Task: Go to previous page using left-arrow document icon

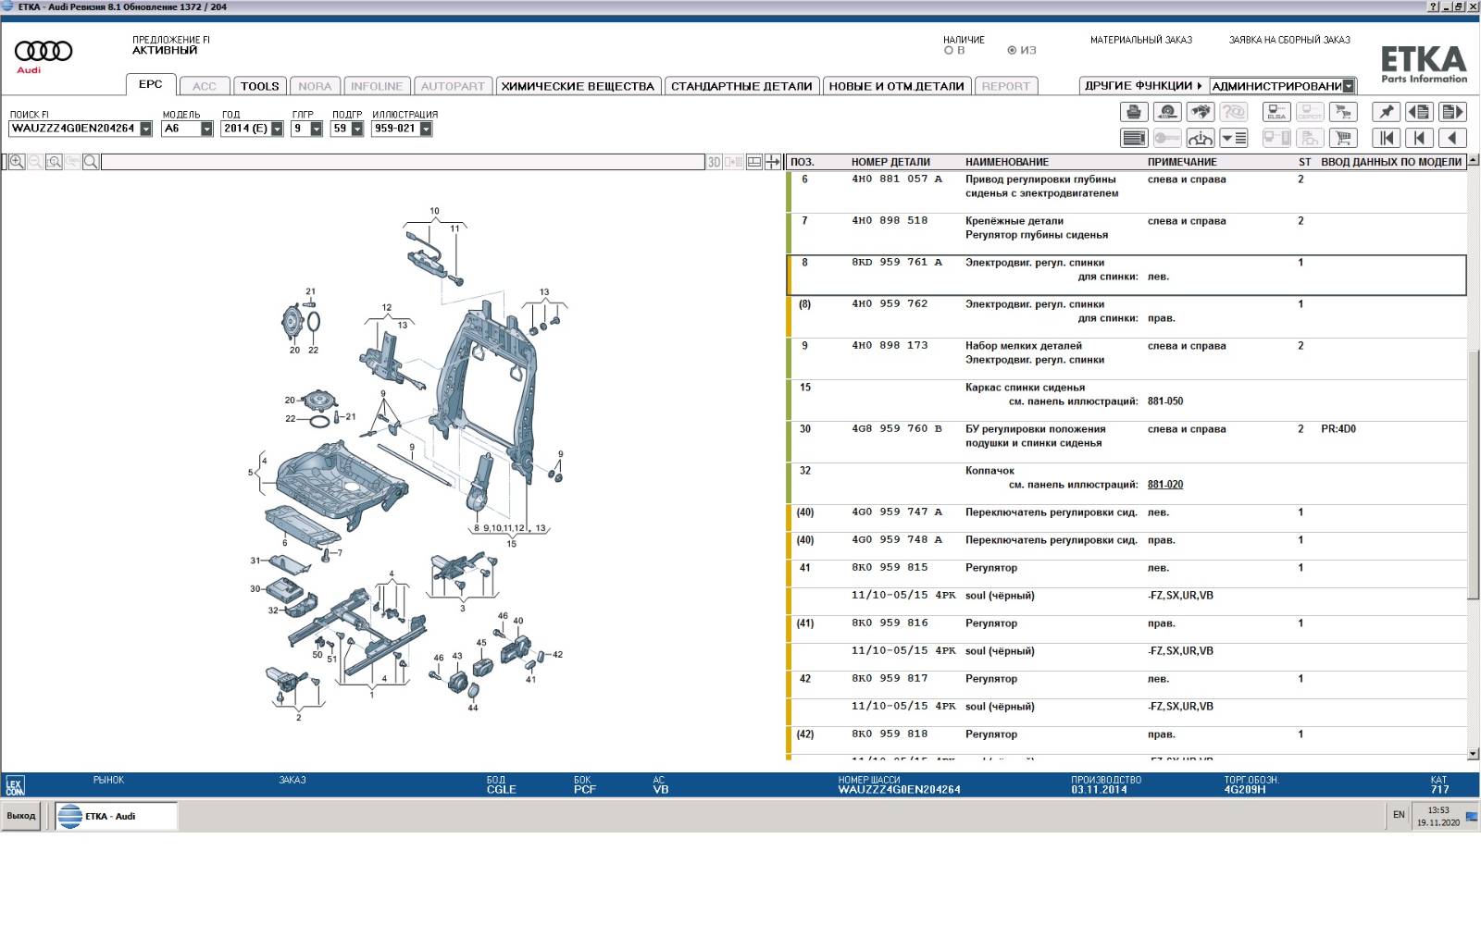Action: click(1419, 112)
